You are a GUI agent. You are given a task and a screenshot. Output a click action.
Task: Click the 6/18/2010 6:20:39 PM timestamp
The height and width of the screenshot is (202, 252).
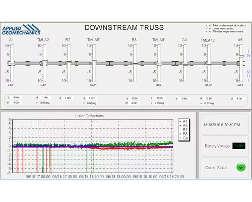[222, 125]
